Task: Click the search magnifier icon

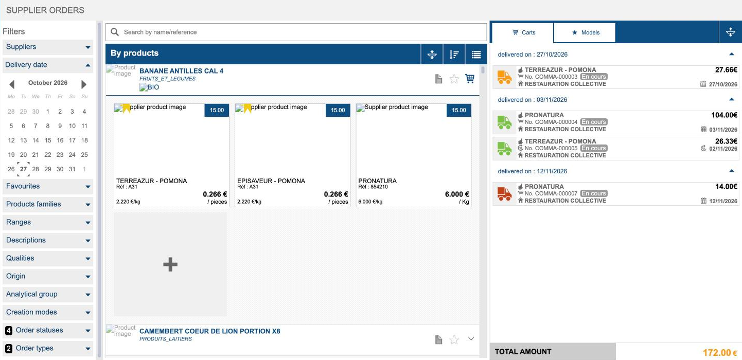Action: click(115, 32)
